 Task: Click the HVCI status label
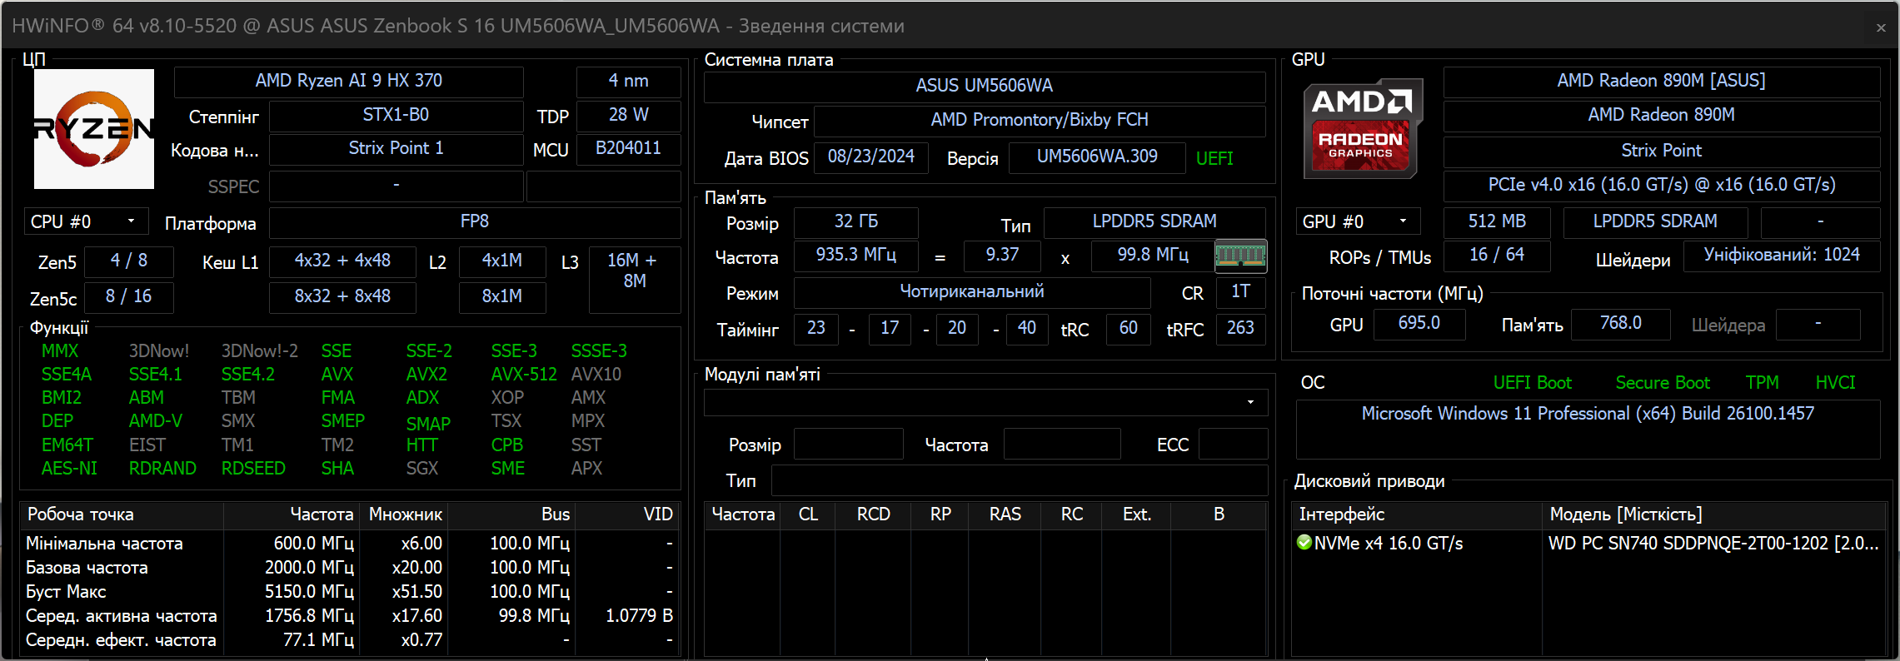point(1835,383)
